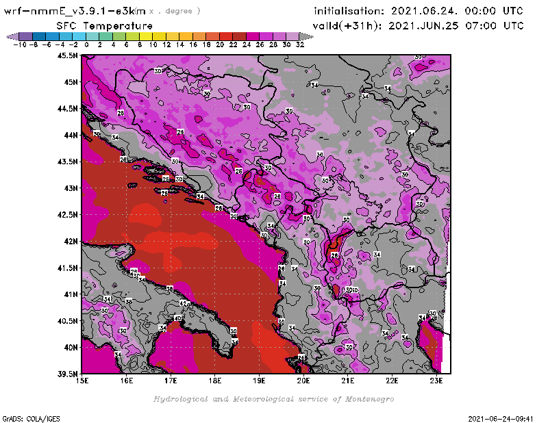Image resolution: width=548 pixels, height=423 pixels.
Task: Click the '22E' longitude label
Action: (x=392, y=381)
